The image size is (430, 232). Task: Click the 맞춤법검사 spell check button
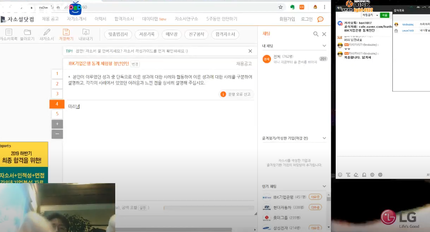[x=118, y=34]
